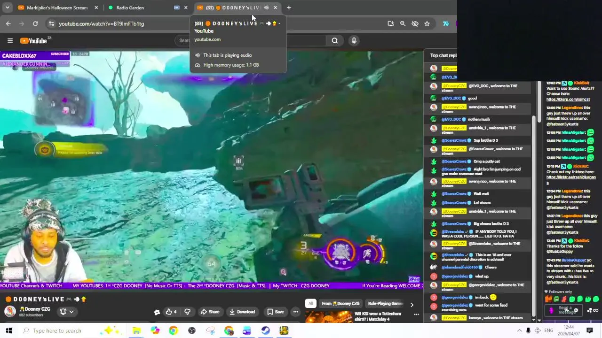
Task: Open emoji picker in Kick chat
Action: tap(576, 310)
